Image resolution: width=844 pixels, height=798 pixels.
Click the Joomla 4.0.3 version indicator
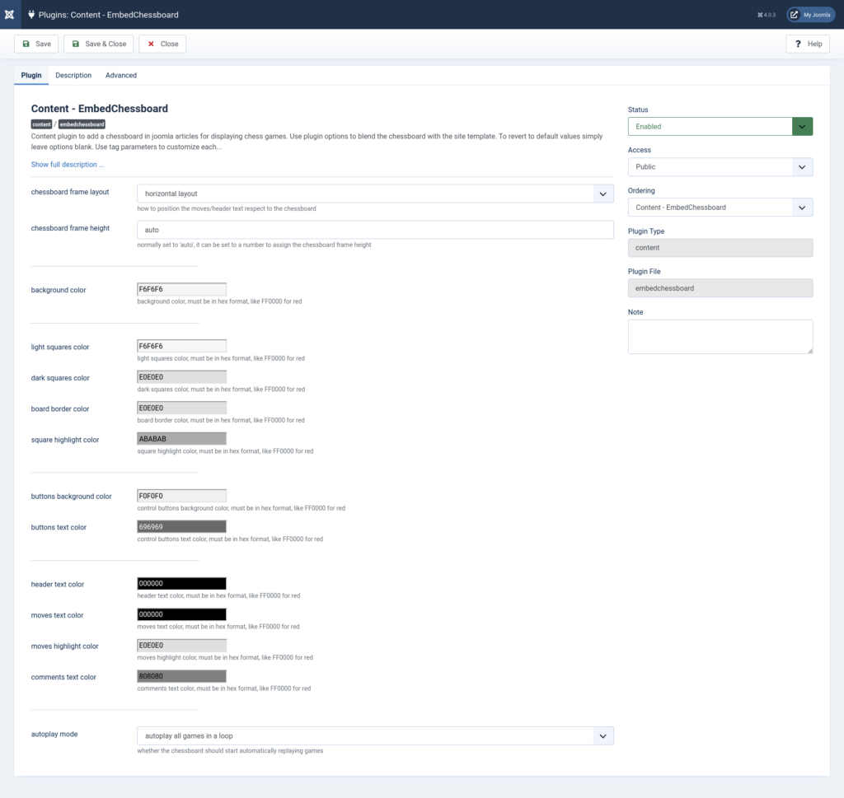click(766, 15)
